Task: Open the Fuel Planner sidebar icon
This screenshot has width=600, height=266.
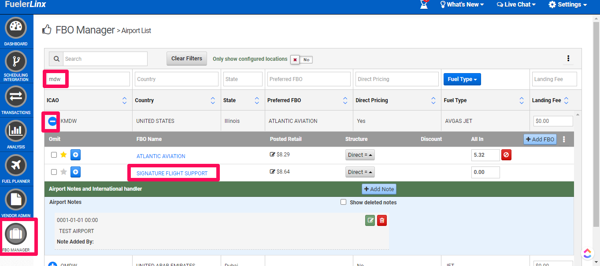Action: [16, 166]
